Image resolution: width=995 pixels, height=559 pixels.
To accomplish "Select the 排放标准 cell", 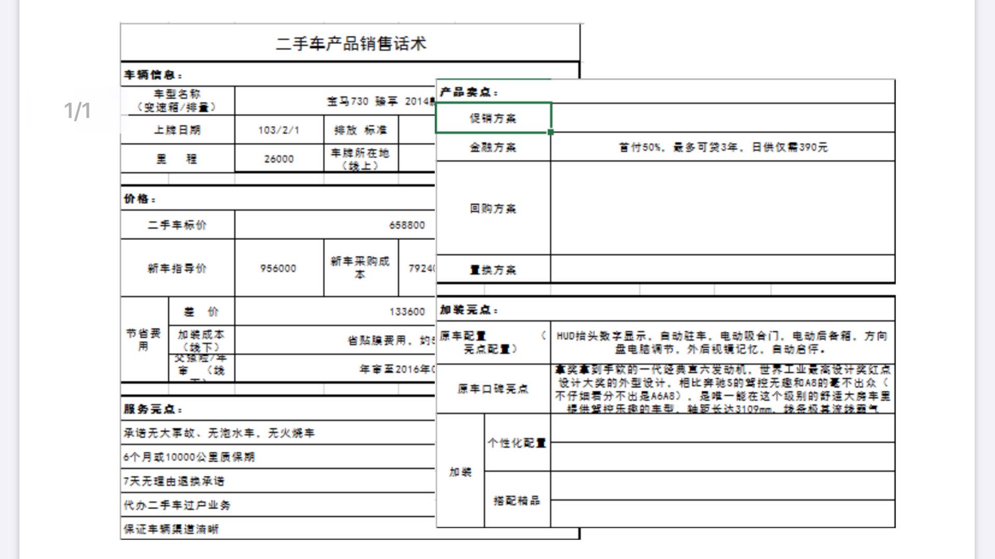I will coord(361,131).
